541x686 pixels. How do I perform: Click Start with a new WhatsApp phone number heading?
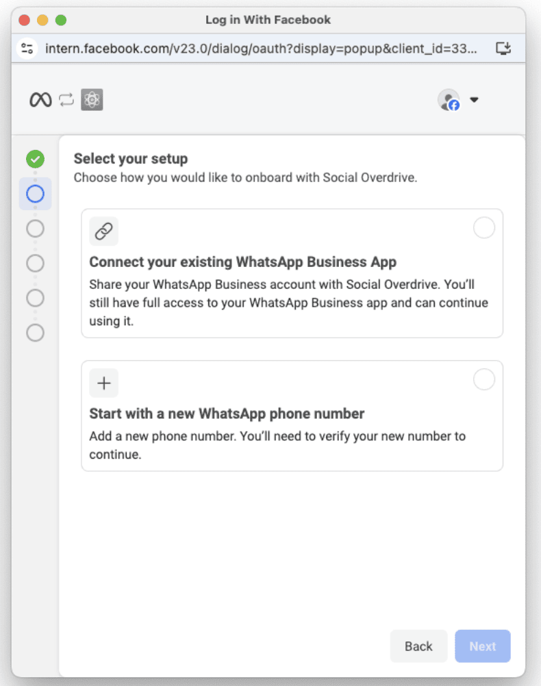coord(227,414)
